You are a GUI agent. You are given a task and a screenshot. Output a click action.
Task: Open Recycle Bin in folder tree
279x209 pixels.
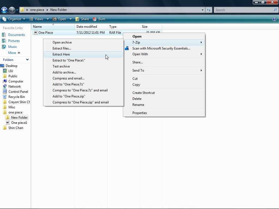coord(16,97)
